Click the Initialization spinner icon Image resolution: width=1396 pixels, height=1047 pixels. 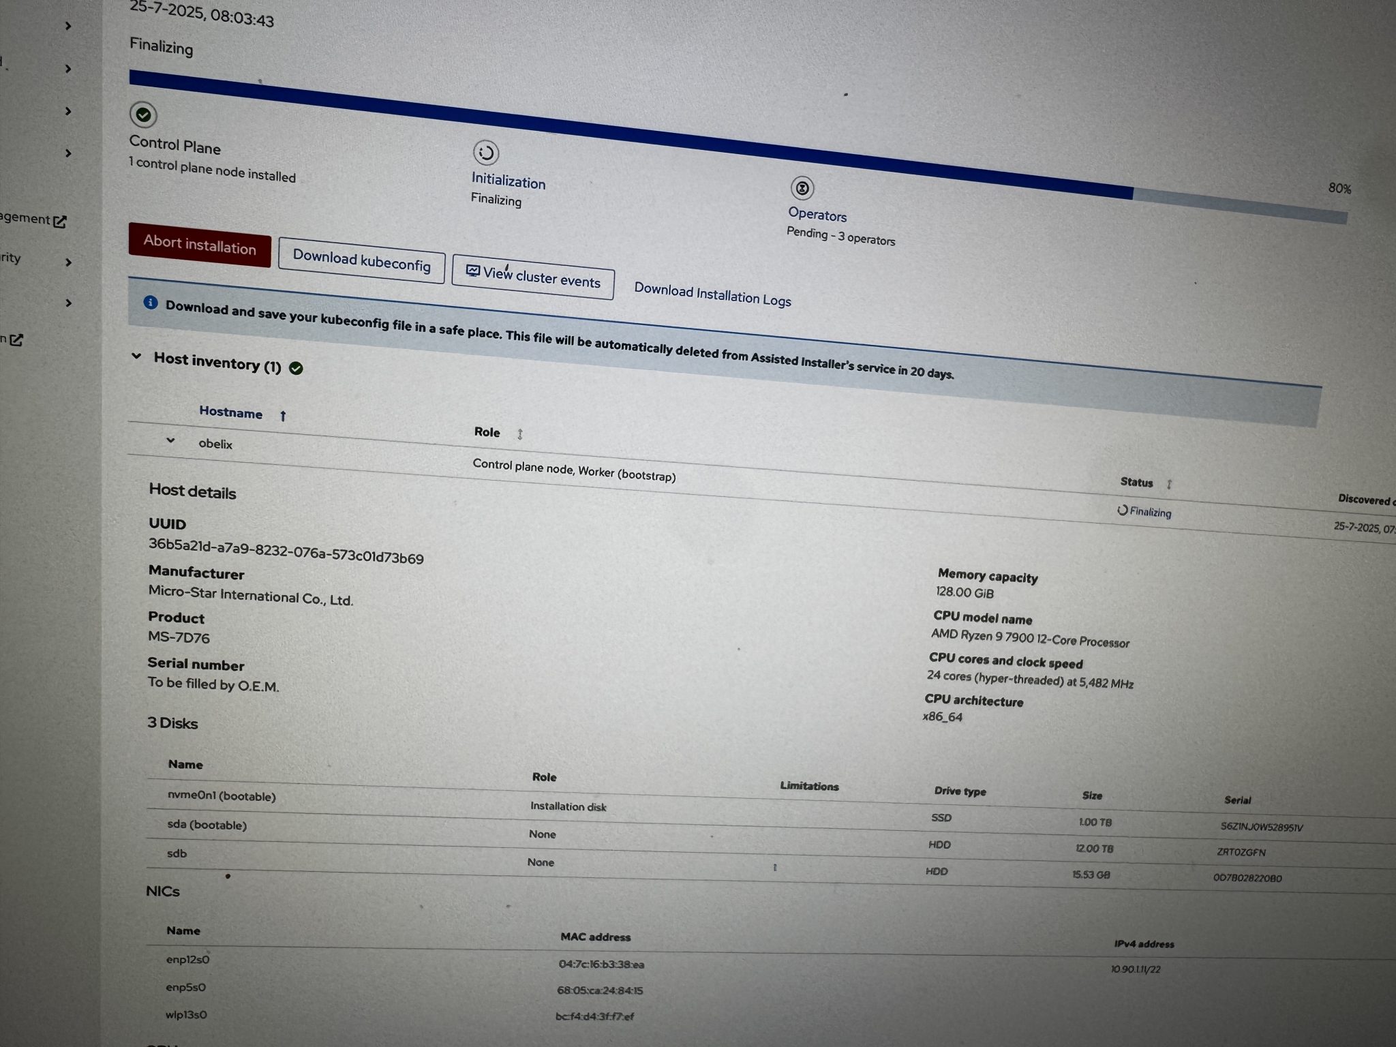tap(485, 153)
